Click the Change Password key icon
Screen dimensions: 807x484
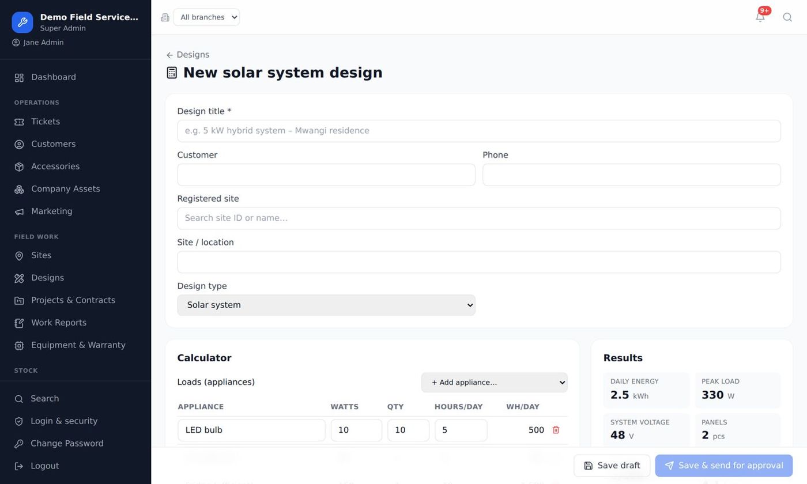point(19,444)
